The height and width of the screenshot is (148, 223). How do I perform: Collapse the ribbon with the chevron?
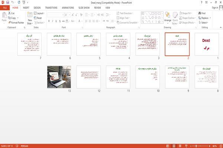[x=220, y=27]
